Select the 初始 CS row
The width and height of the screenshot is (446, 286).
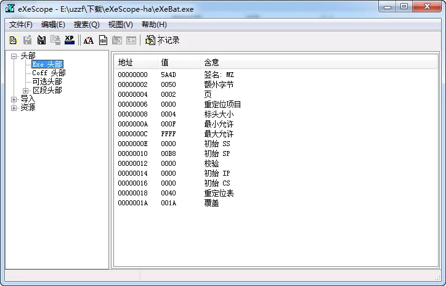pos(275,183)
